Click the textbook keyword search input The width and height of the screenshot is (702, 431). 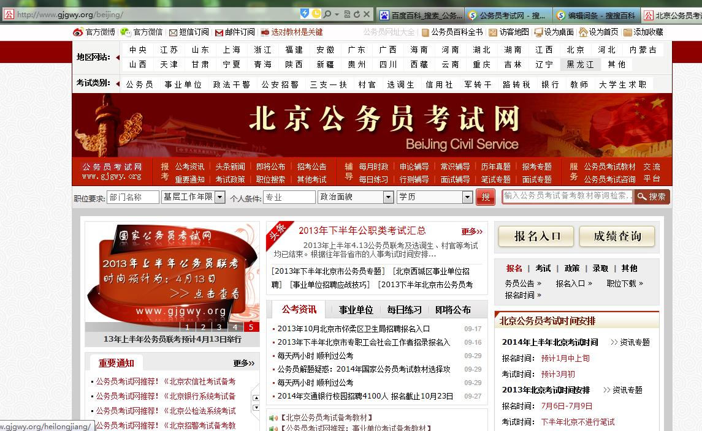coord(567,197)
